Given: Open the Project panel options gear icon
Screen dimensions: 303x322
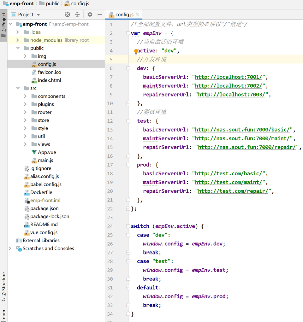Looking at the screenshot, I should point(90,14).
